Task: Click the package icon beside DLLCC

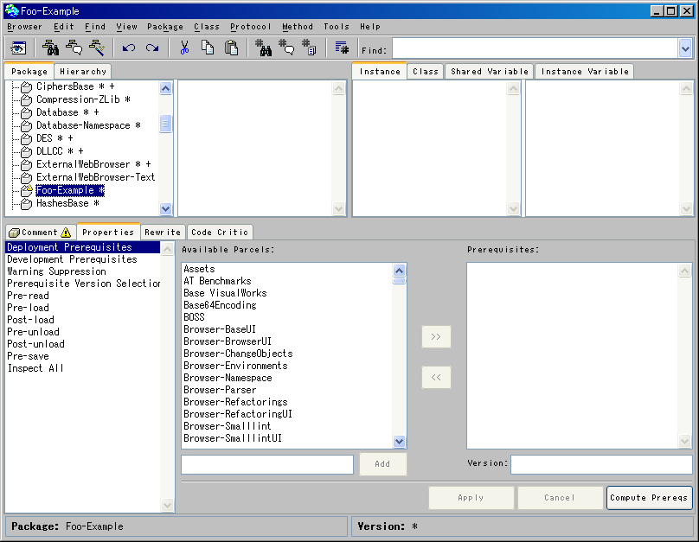Action: coord(26,151)
